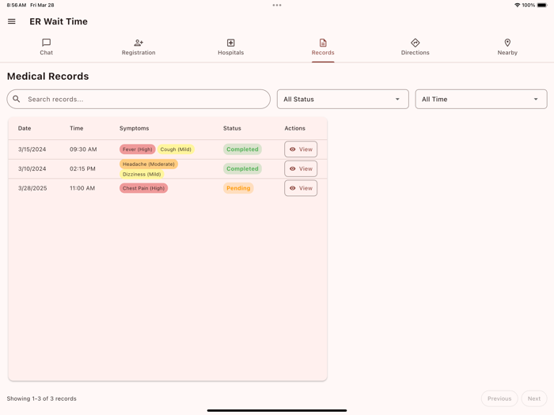The image size is (554, 415).
Task: View the 02:15 PM headache record
Action: (301, 168)
